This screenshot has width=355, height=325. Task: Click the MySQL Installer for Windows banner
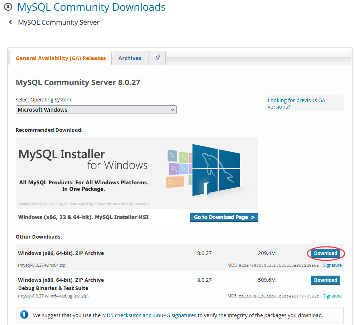point(137,173)
